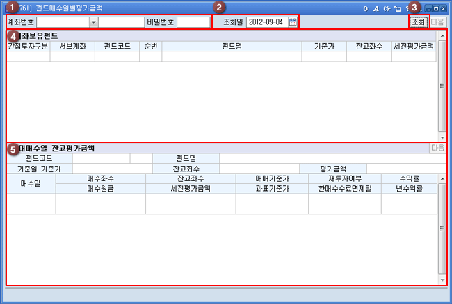The height and width of the screenshot is (304, 452).
Task: Click the 조회일 date field
Action: [x=266, y=22]
